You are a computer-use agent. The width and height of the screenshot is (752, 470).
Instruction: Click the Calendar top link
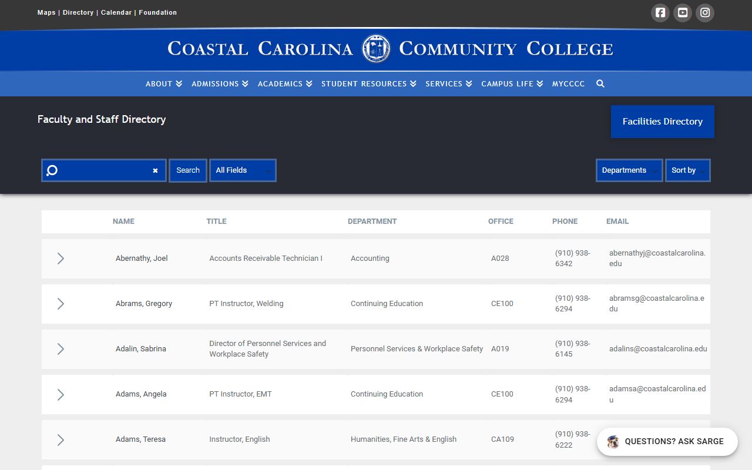click(116, 12)
